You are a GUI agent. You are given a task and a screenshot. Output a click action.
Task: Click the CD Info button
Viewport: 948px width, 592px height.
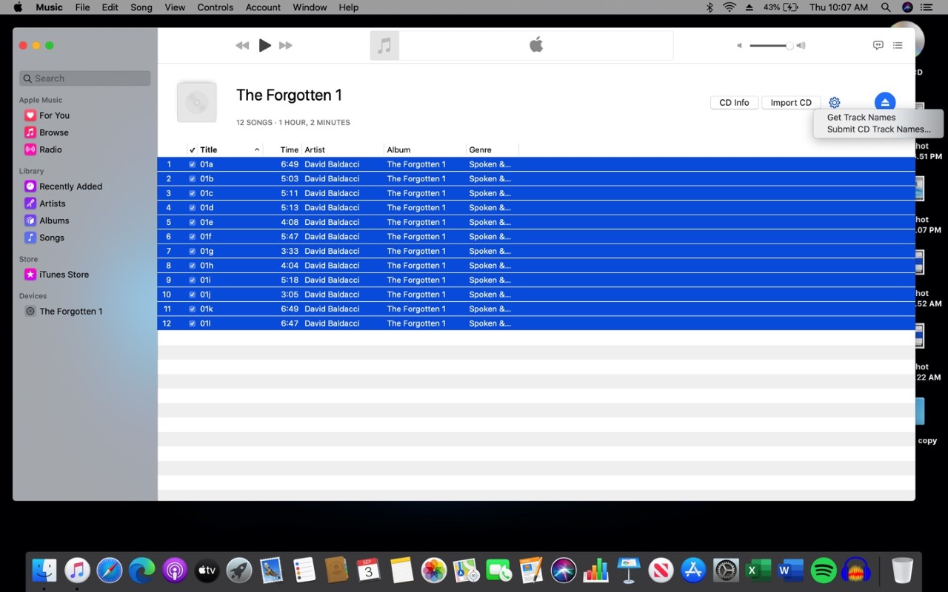tap(734, 103)
